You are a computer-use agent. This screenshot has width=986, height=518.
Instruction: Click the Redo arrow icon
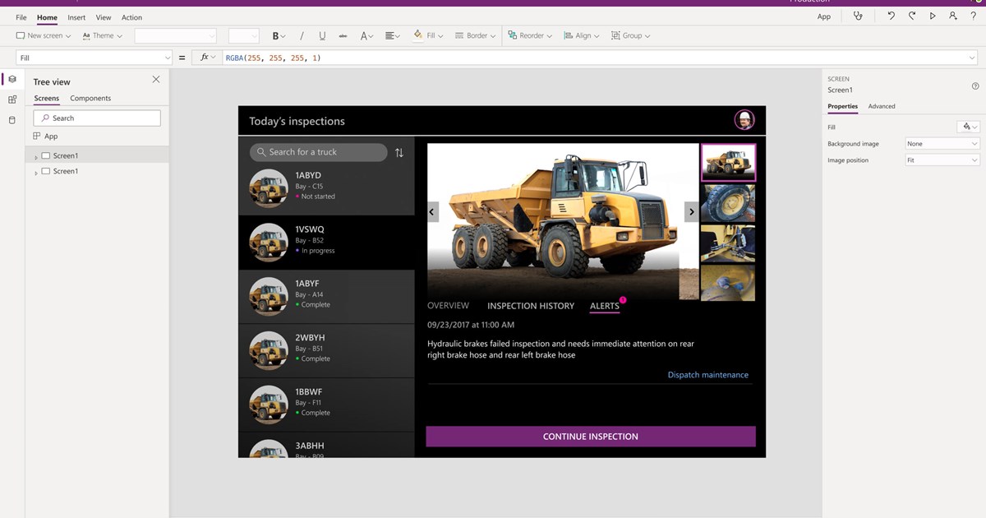coord(912,16)
